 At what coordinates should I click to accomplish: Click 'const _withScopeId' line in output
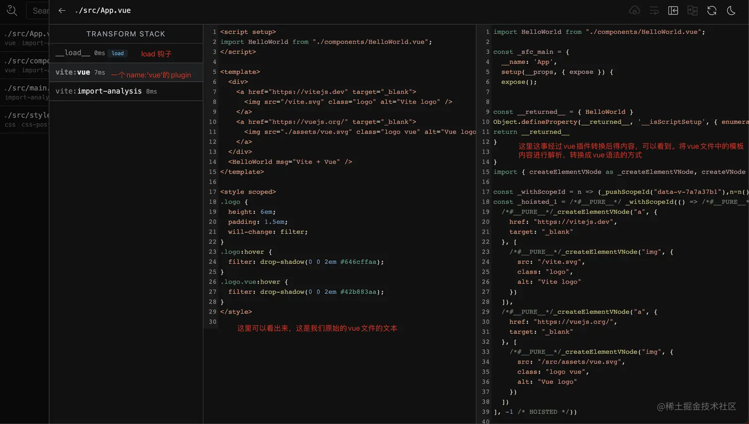(621, 192)
